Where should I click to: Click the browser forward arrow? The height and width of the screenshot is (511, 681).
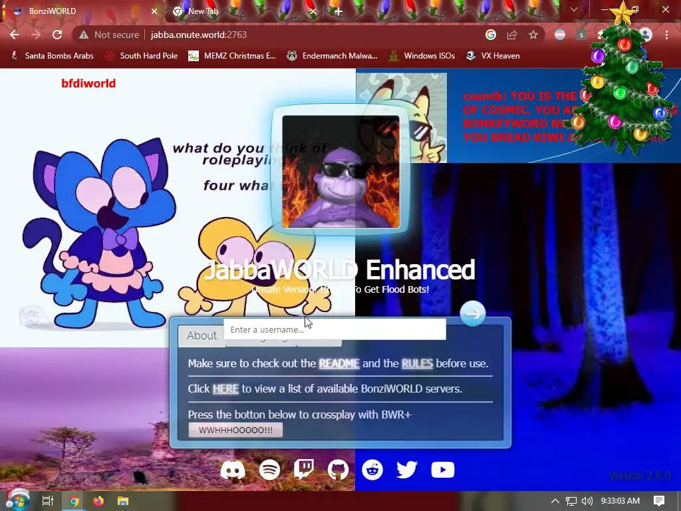[x=36, y=35]
